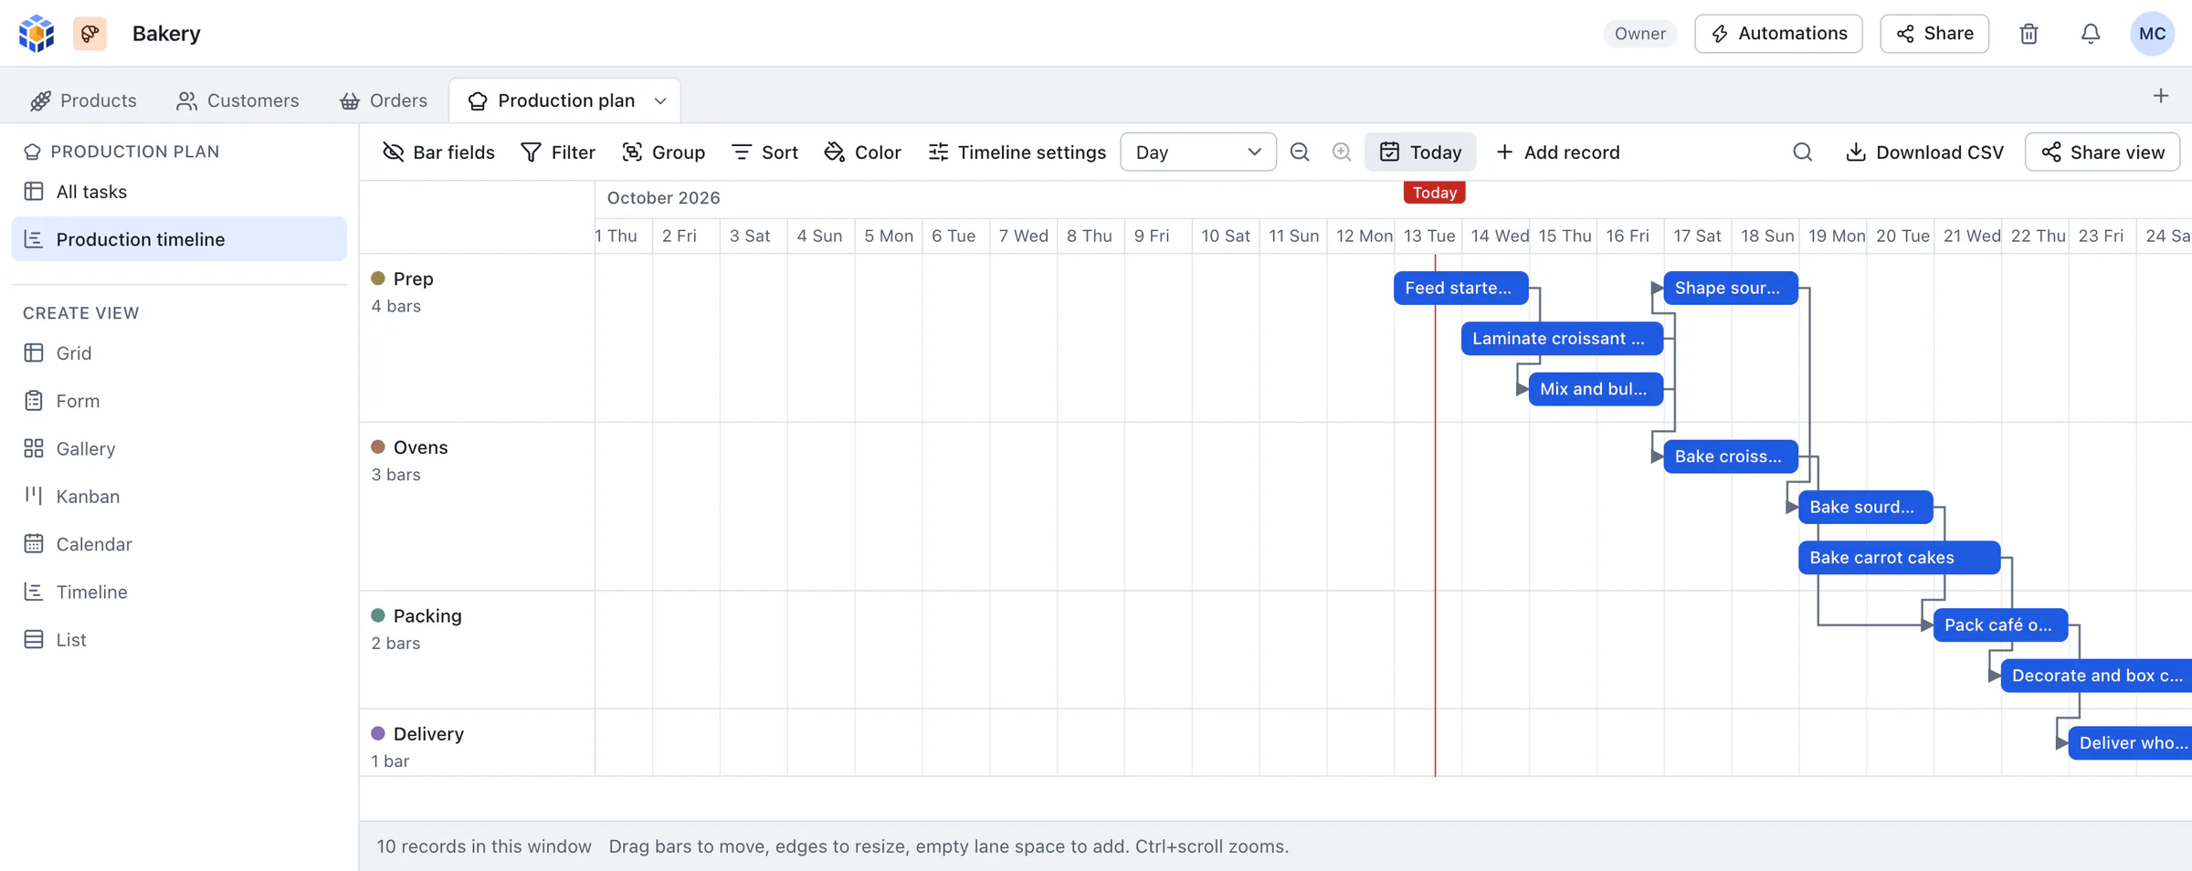
Task: Switch to the Products tab
Action: click(x=83, y=100)
